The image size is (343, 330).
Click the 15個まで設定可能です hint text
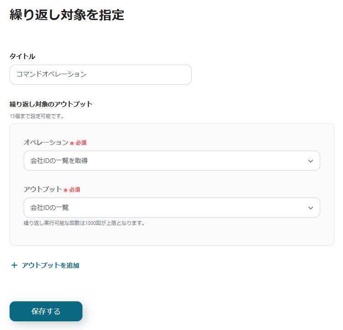tap(37, 116)
